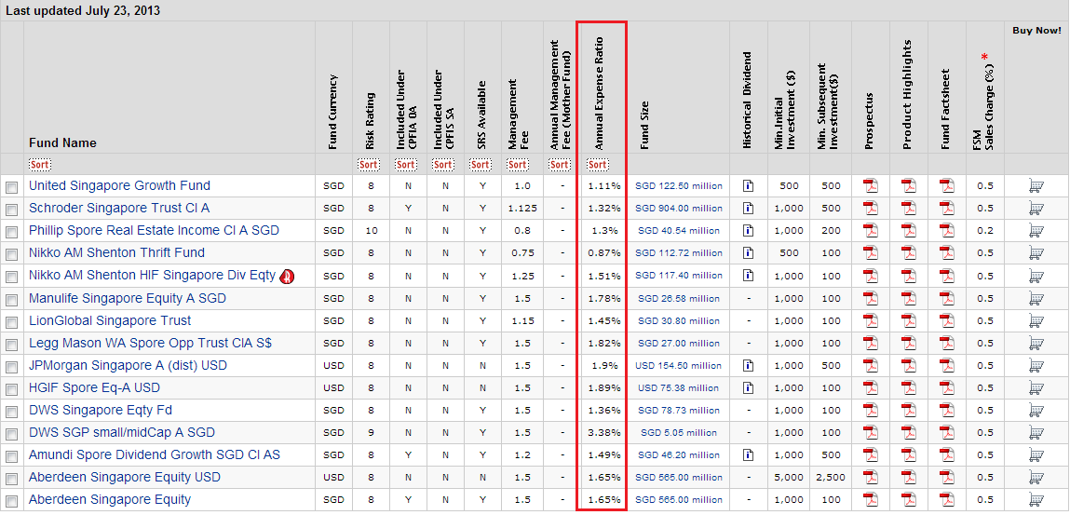Screen dimensions: 1070x515
Task: Check the HGIF Spore Eq-A USD row
Action: point(11,390)
